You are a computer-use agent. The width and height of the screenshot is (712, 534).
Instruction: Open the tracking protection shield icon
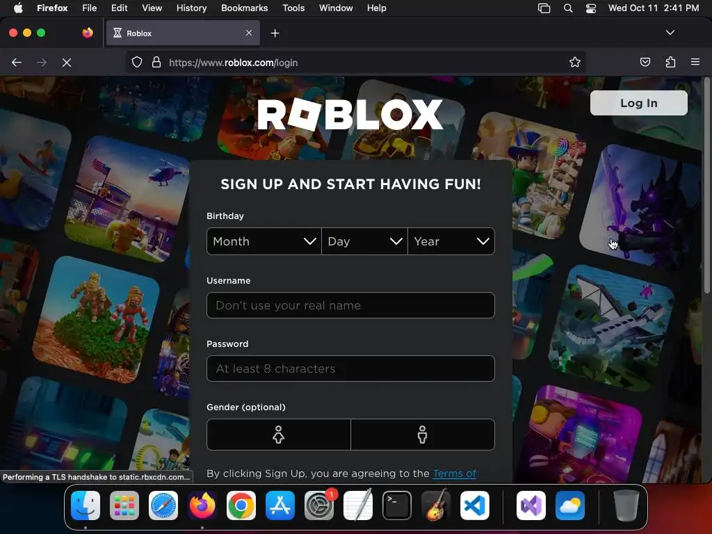pyautogui.click(x=137, y=62)
